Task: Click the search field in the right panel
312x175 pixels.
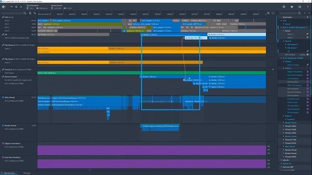Action: (x=288, y=13)
